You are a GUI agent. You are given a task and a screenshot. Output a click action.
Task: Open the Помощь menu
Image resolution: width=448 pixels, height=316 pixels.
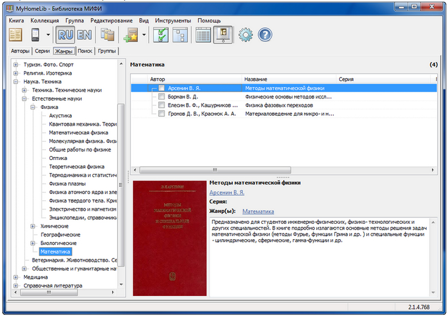tap(209, 20)
